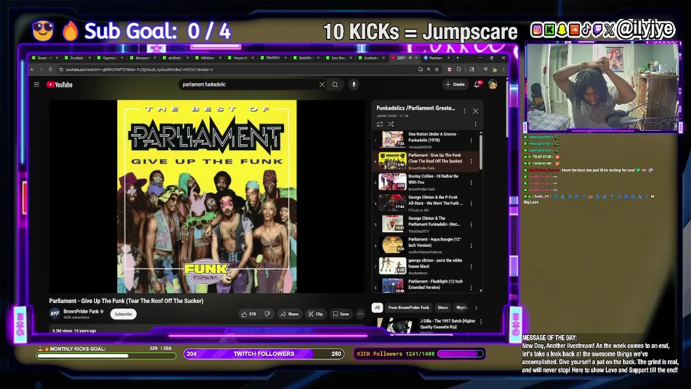Select the All filter chip
691x389 pixels.
click(x=377, y=307)
